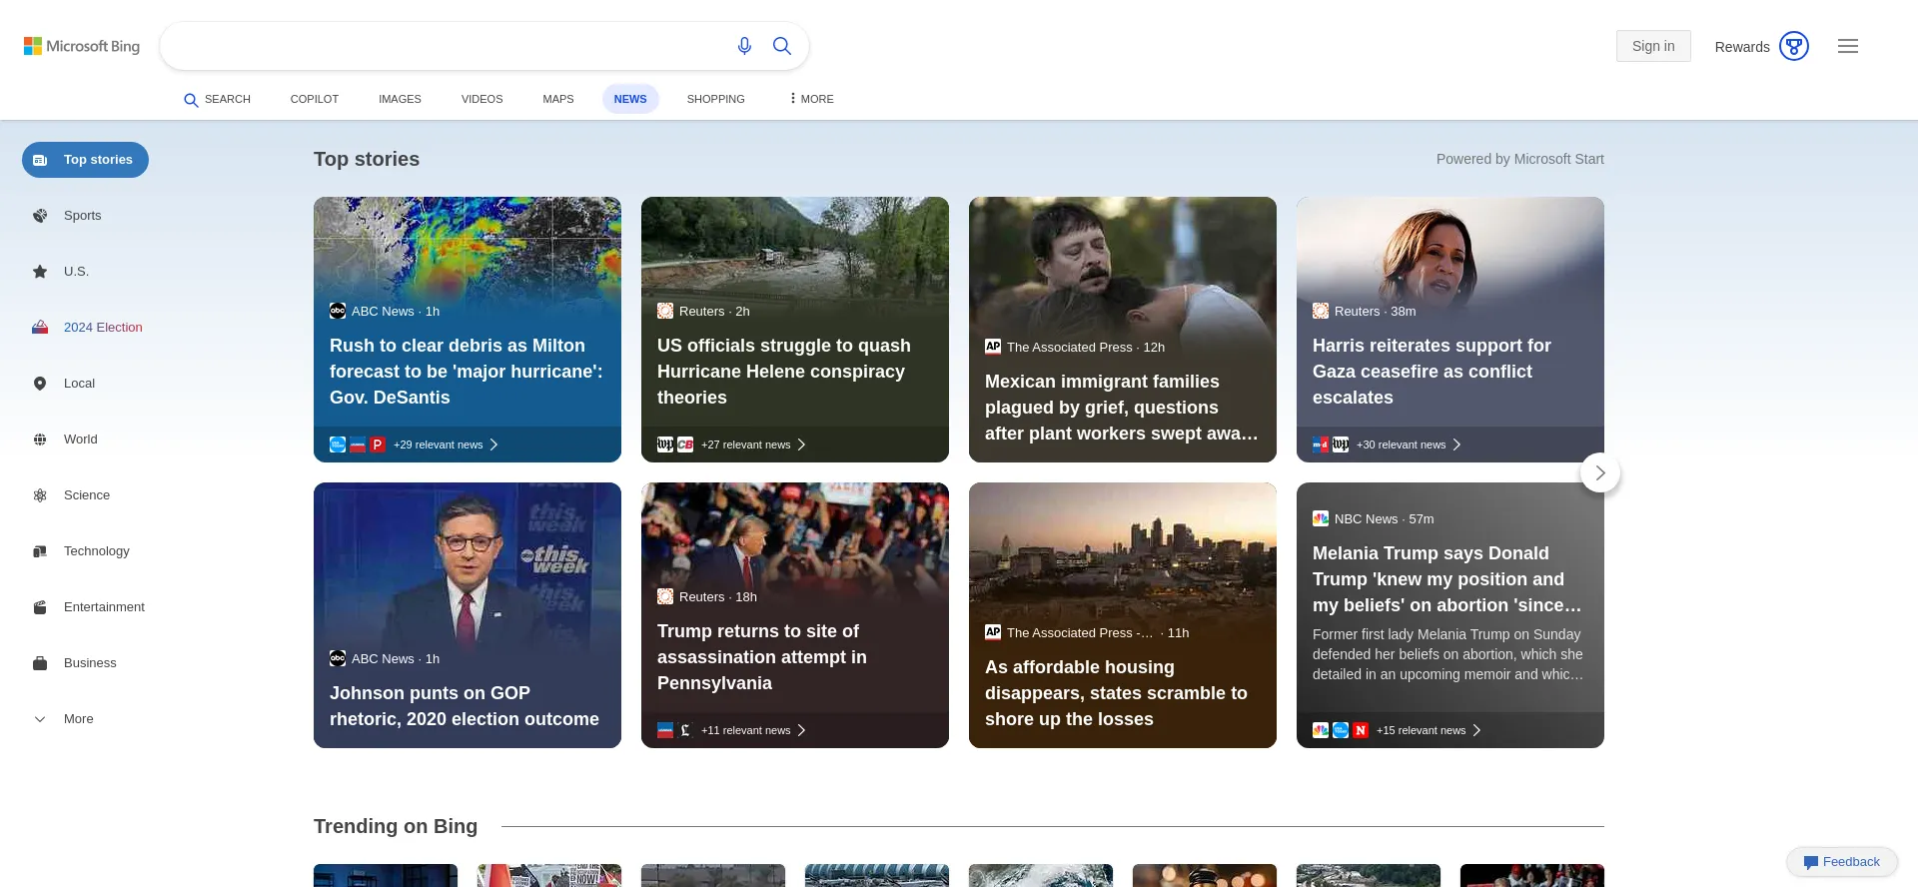The width and height of the screenshot is (1918, 887).
Task: Open the MORE dropdown in navigation bar
Action: (x=811, y=99)
